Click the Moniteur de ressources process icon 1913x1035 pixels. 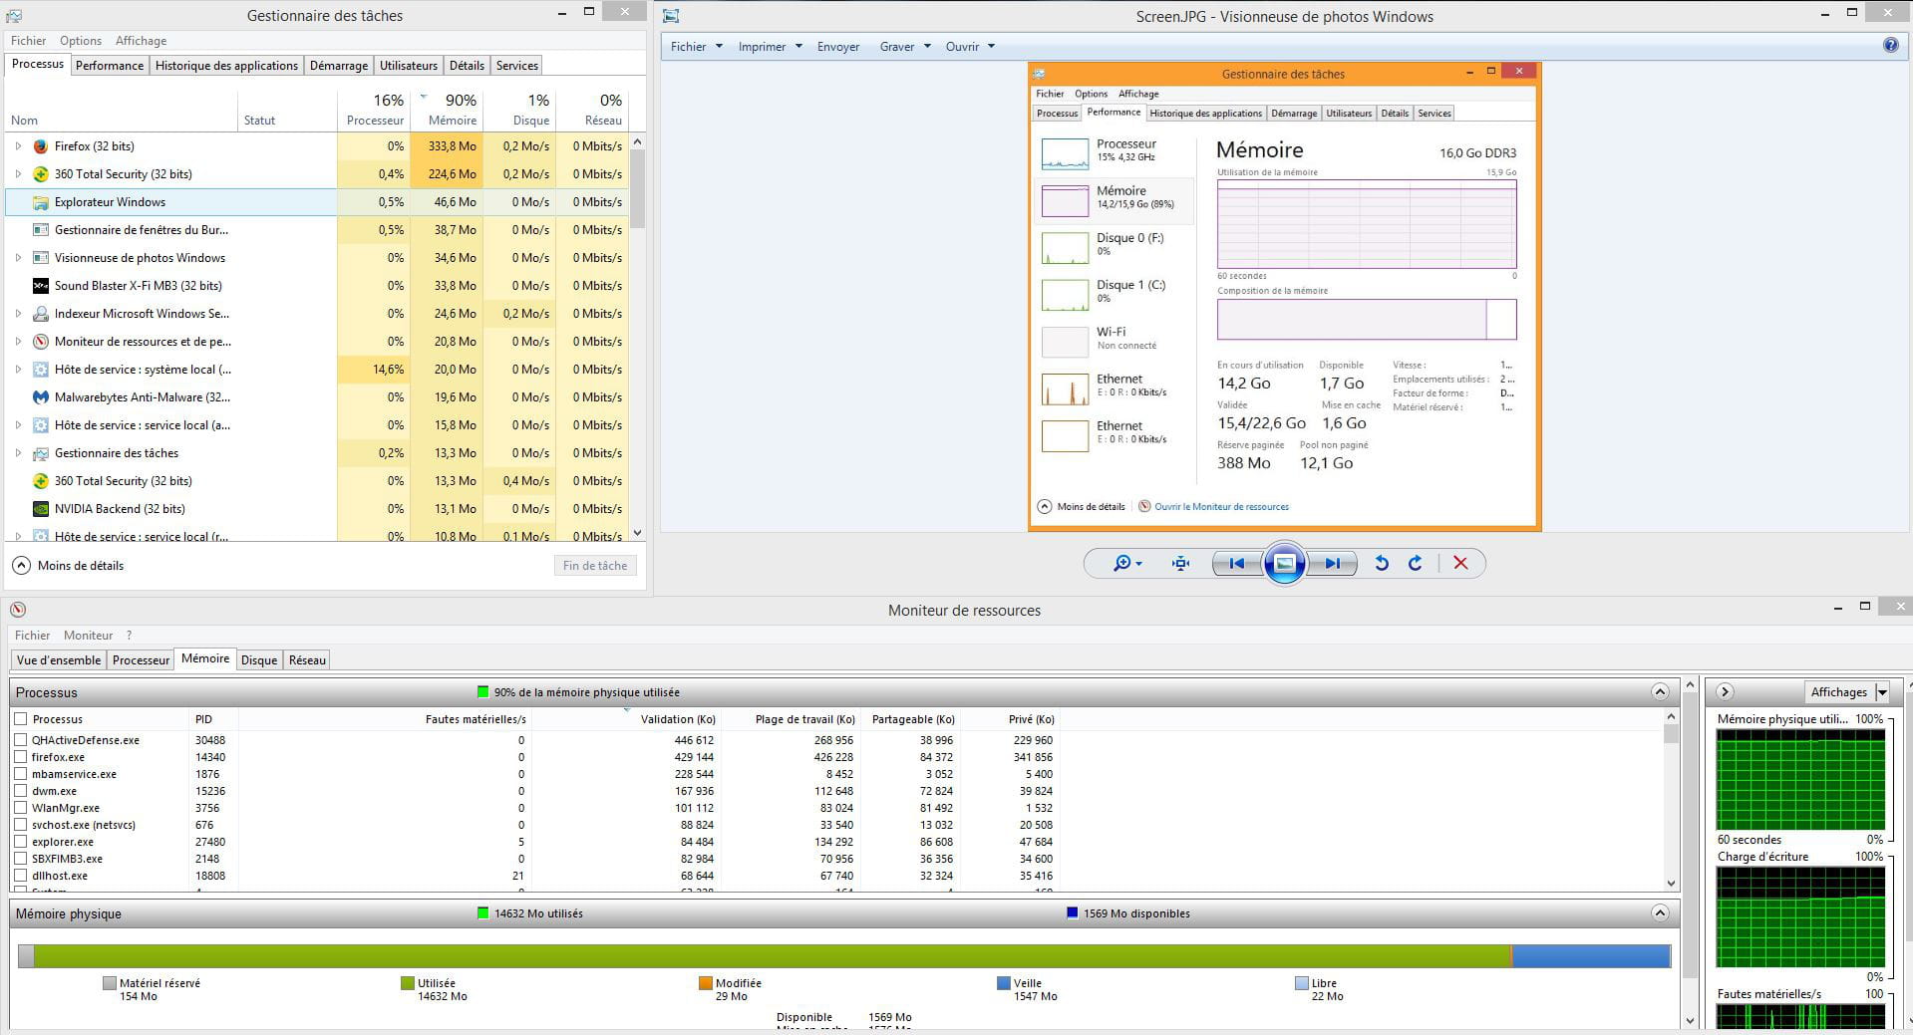coord(41,342)
